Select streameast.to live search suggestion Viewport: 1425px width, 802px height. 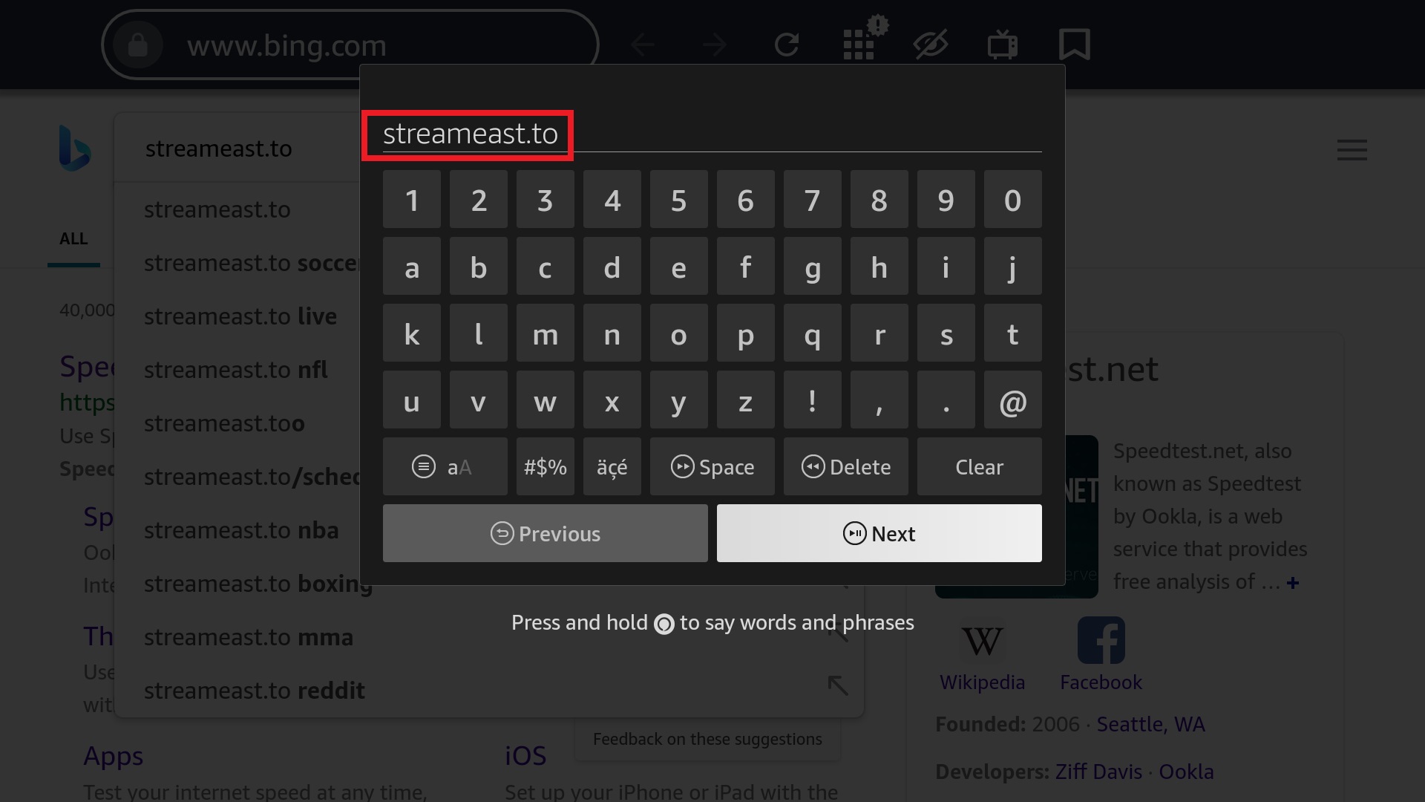tap(240, 316)
